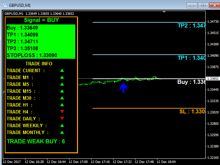
Task: Select the 'TRADE WEAK BUY : 6' summary
Action: tap(36, 141)
